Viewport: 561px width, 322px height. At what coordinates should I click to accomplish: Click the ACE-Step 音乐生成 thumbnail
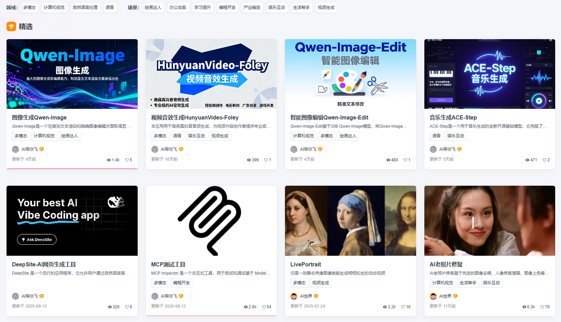click(490, 74)
